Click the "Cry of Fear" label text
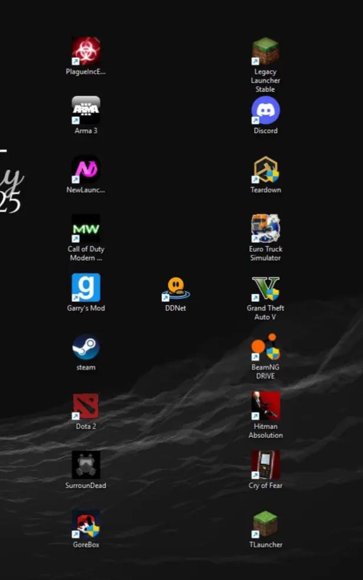The width and height of the screenshot is (363, 580). (265, 485)
